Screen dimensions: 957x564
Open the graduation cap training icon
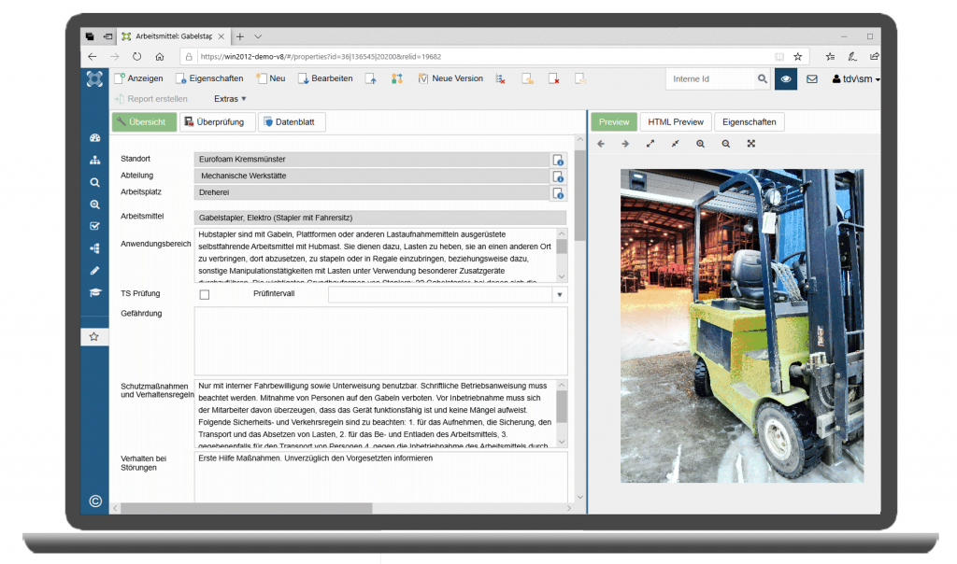pyautogui.click(x=94, y=292)
